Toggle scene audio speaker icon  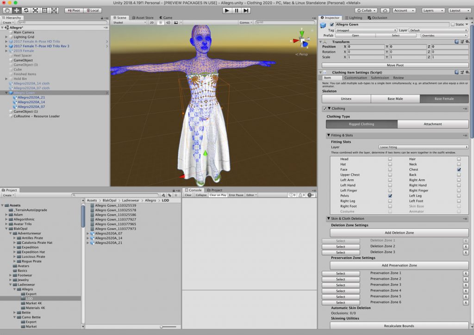(x=168, y=22)
